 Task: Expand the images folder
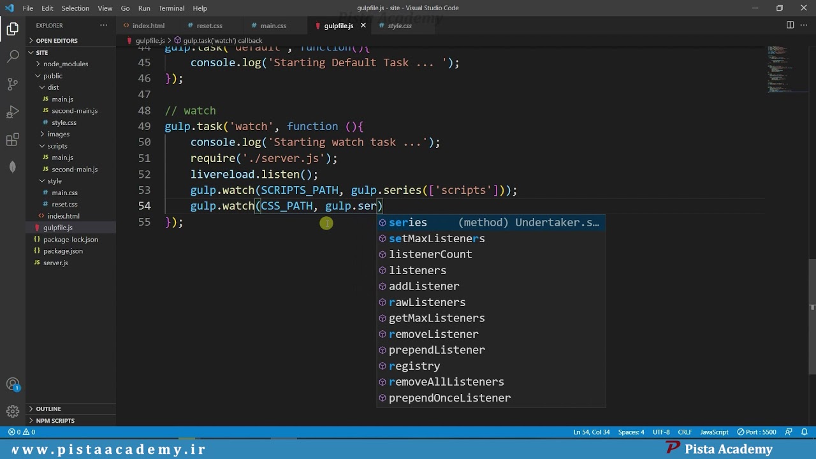[x=71, y=134]
